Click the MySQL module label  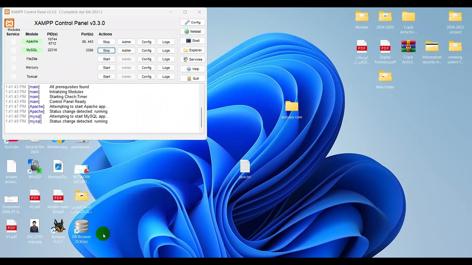click(x=32, y=50)
